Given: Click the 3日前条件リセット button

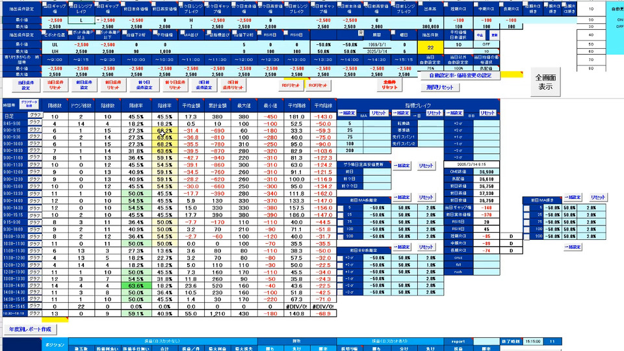Looking at the screenshot, I should [233, 85].
